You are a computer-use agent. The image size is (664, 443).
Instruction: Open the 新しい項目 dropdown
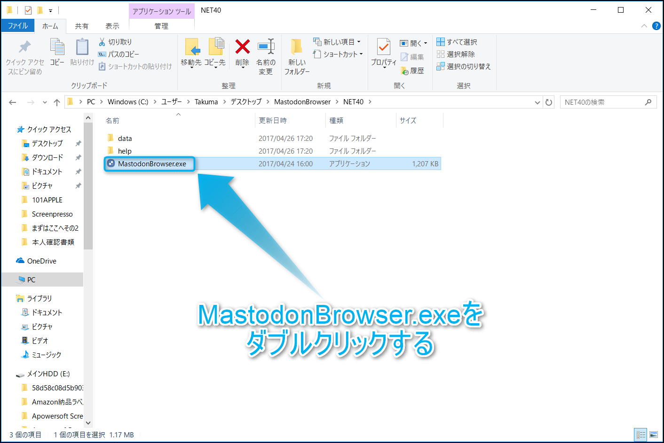tap(337, 42)
